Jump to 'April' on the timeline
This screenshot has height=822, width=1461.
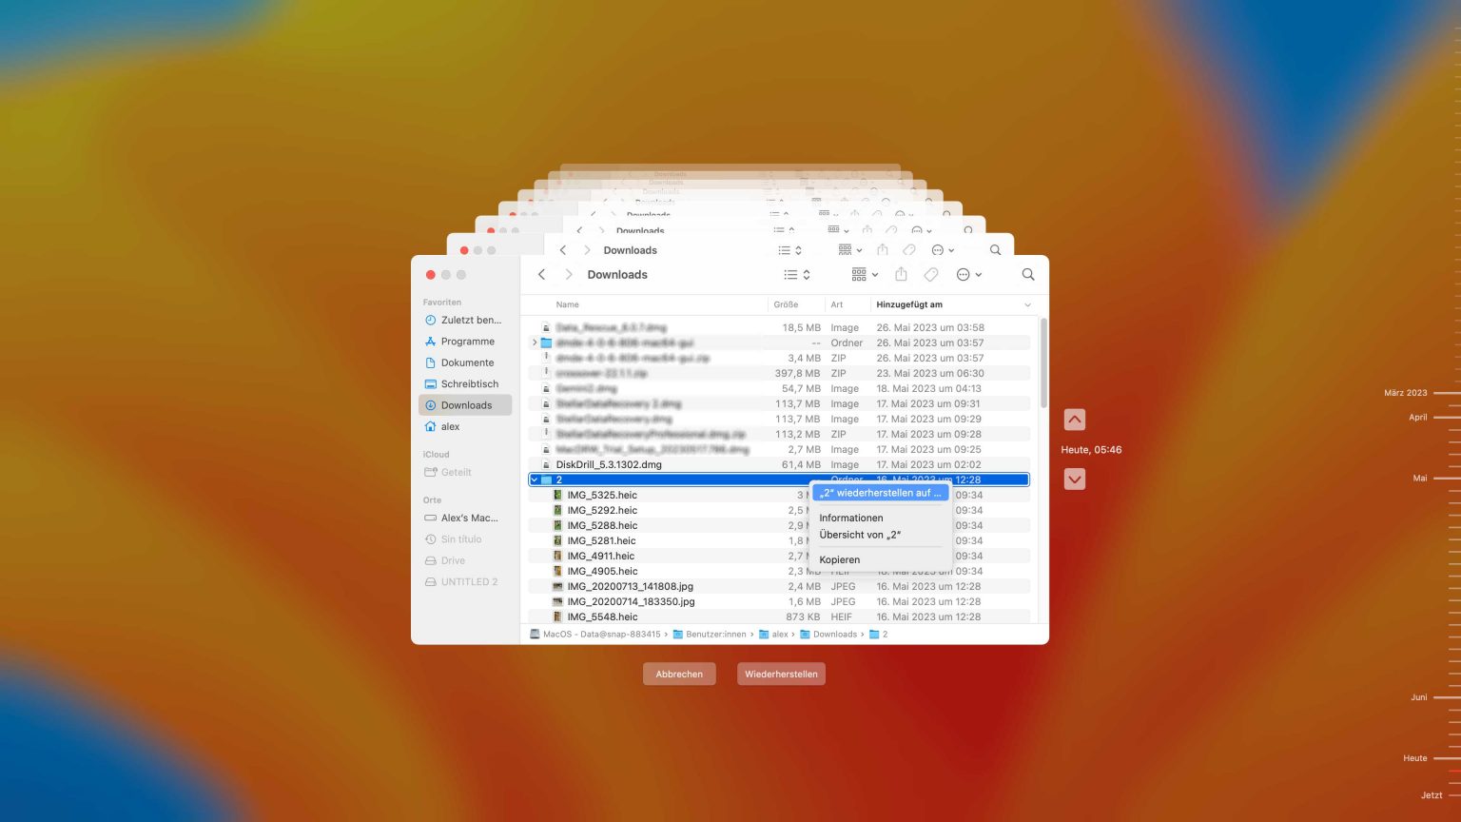click(x=1418, y=417)
